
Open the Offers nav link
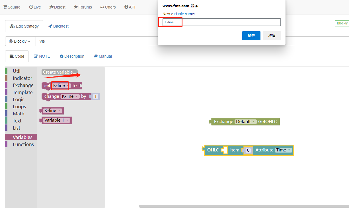tap(108, 7)
